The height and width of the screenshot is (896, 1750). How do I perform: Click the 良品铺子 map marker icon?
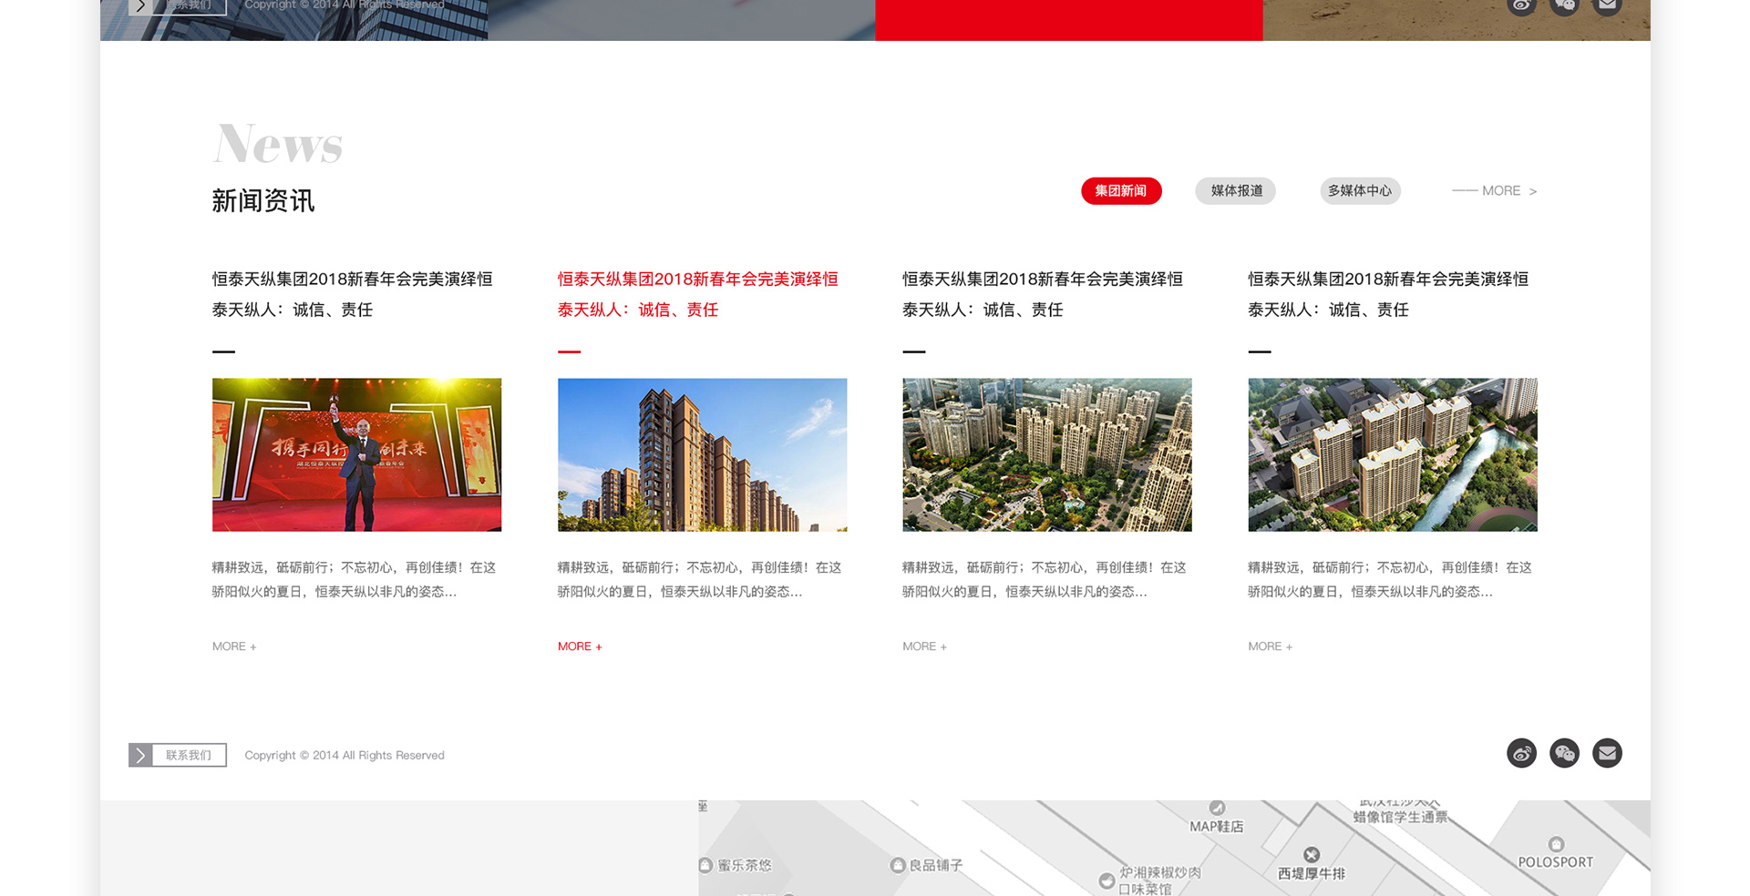point(898,865)
